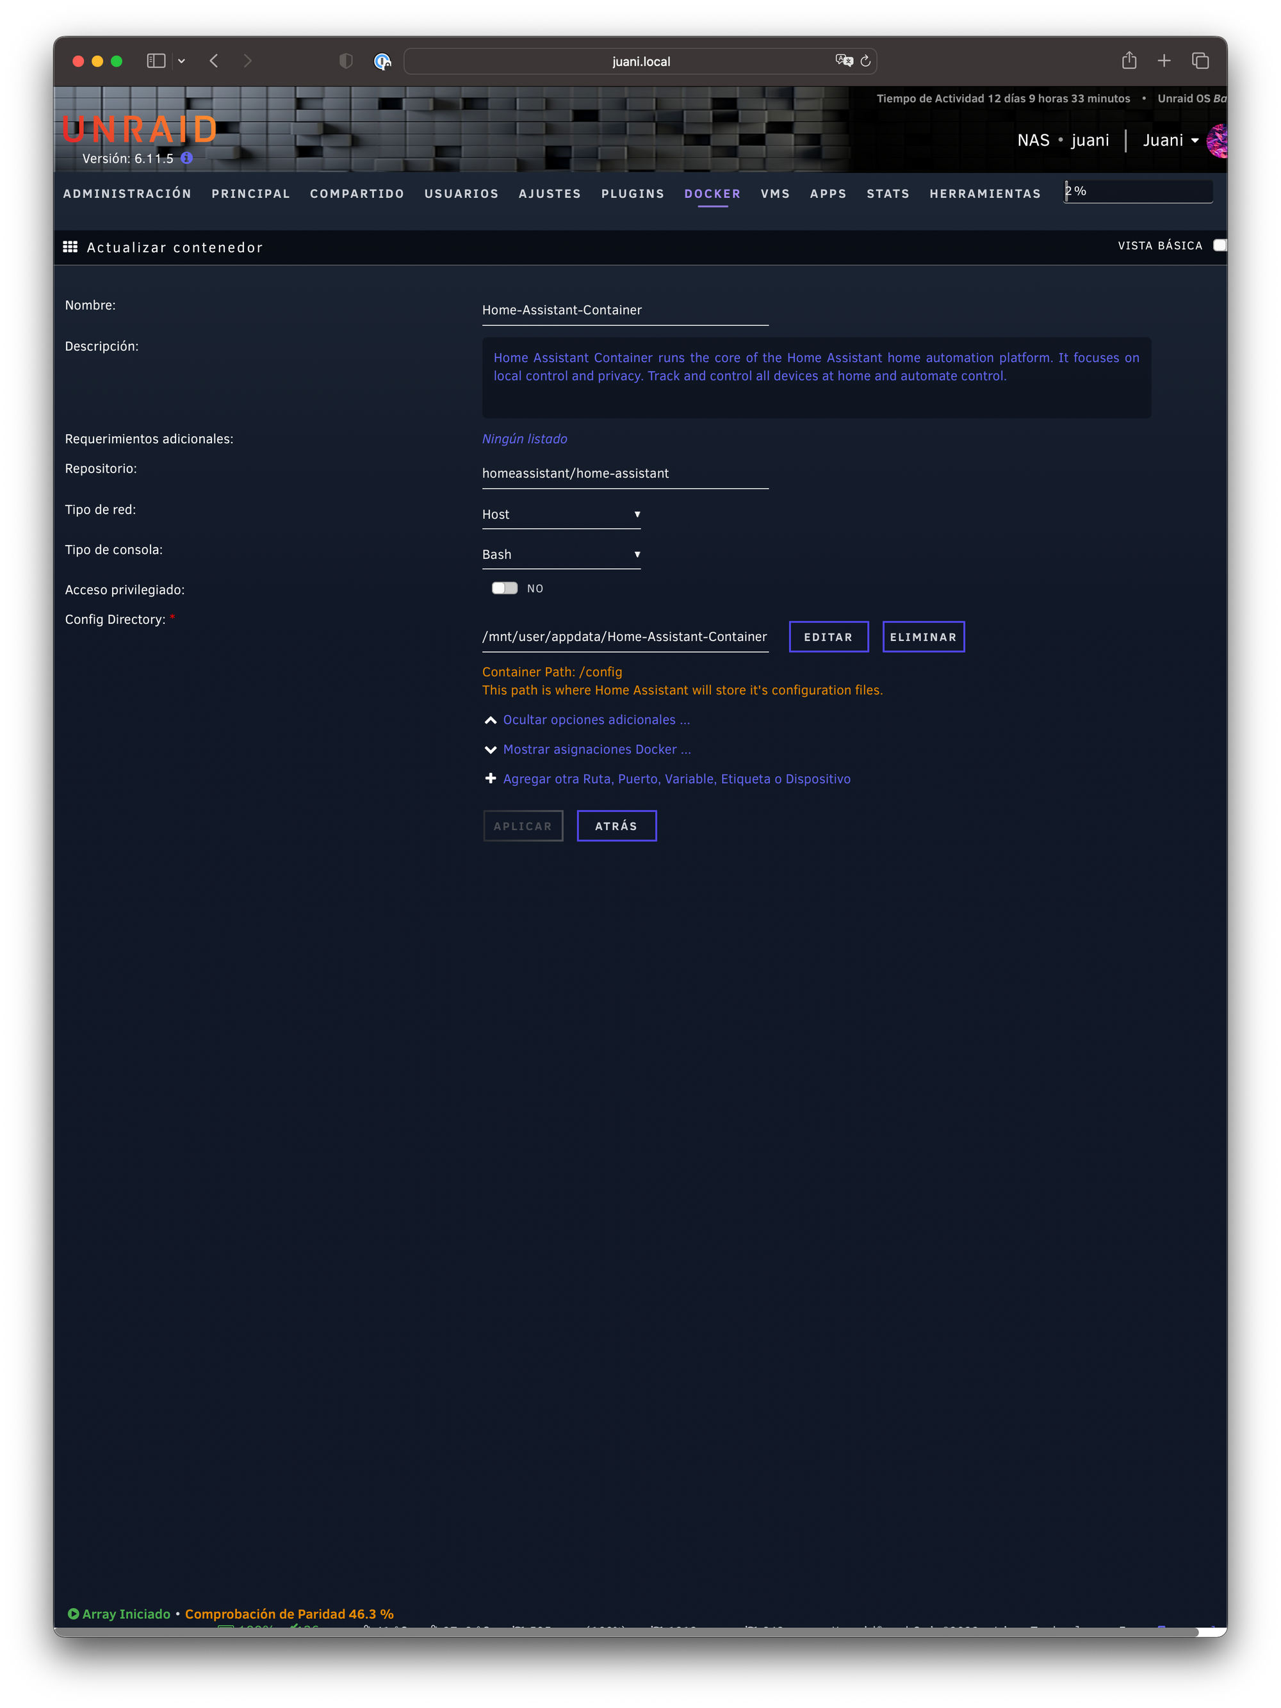Toggle the Acceso privilegiado switch
Viewport: 1281px width, 1708px height.
tap(505, 589)
